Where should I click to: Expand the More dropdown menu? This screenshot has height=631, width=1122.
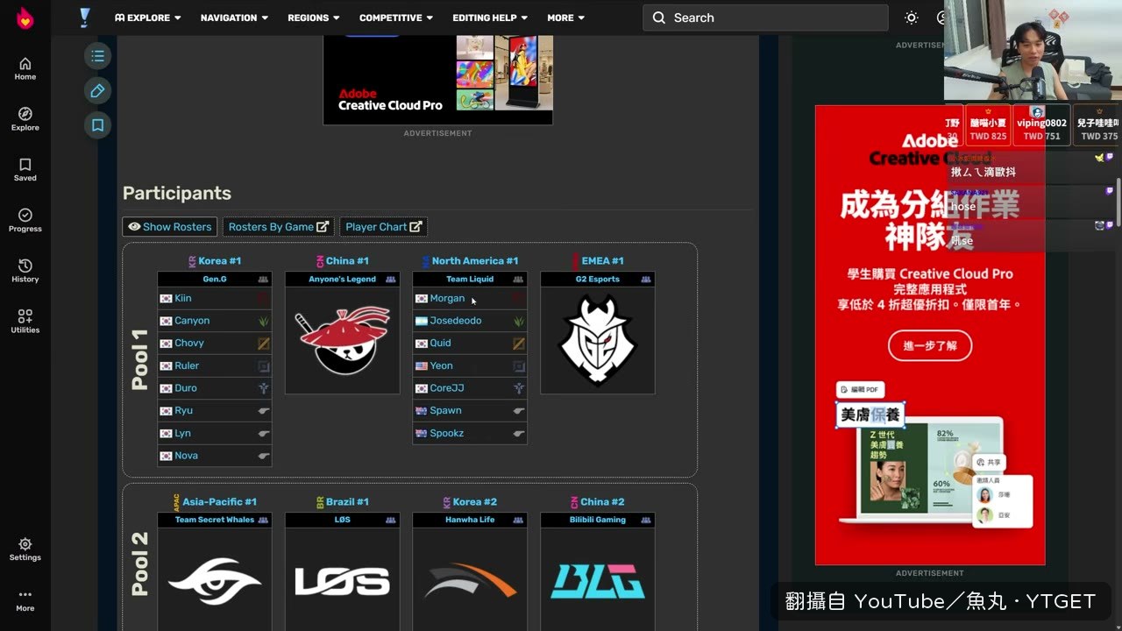tap(565, 18)
